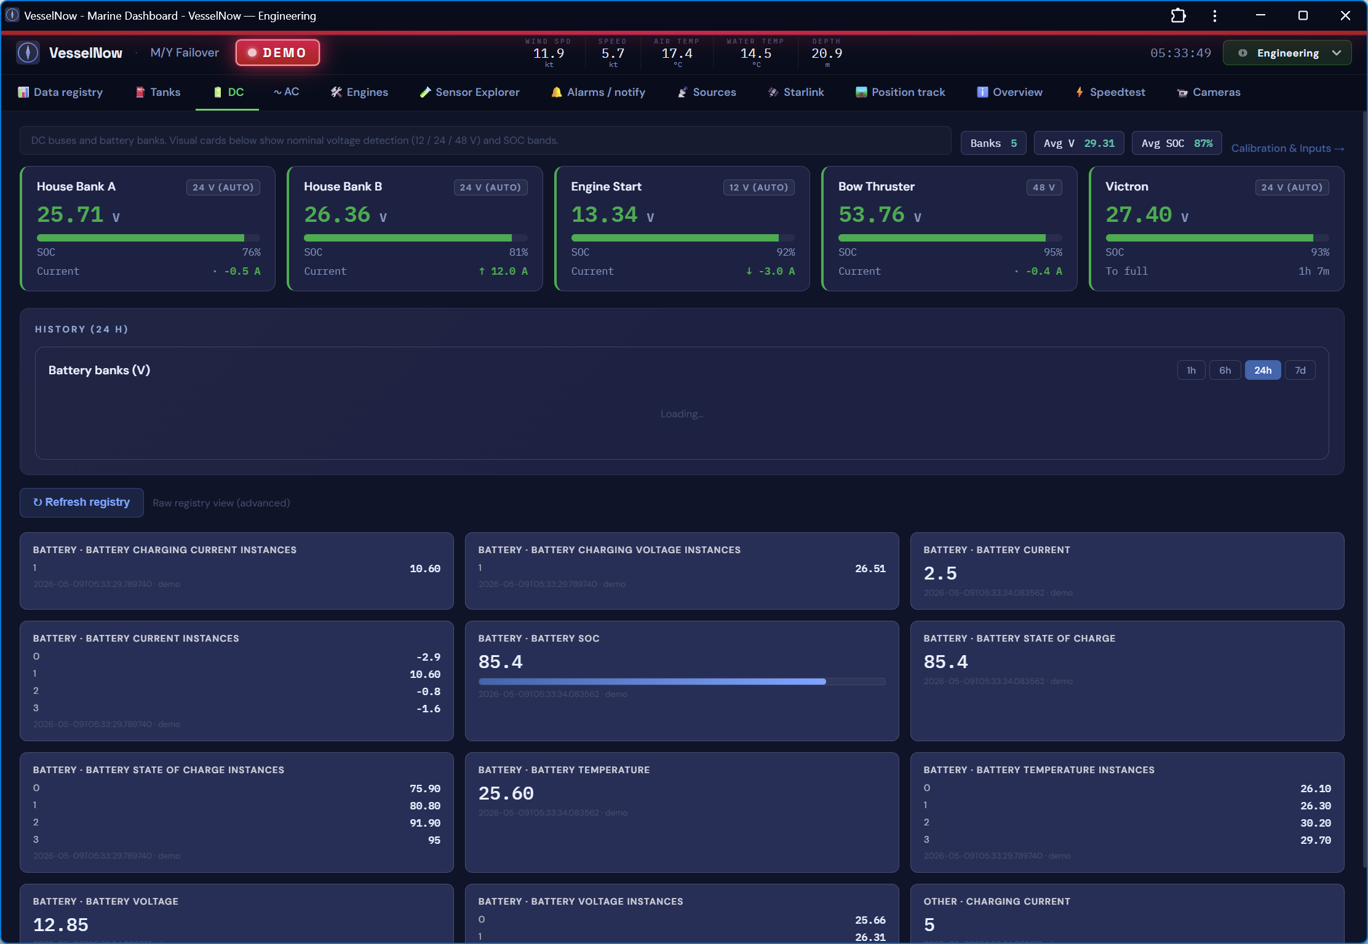The width and height of the screenshot is (1368, 944).
Task: Click the 48 V badge on Bow Thruster
Action: coord(1044,187)
